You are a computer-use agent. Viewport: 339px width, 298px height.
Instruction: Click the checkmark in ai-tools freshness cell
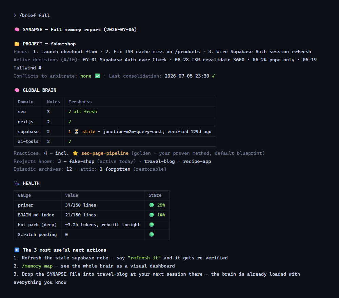click(69, 142)
